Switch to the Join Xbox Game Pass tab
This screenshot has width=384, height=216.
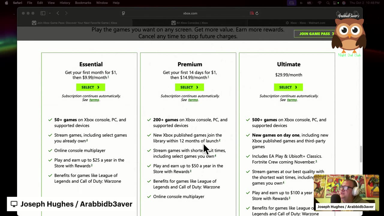click(x=75, y=23)
